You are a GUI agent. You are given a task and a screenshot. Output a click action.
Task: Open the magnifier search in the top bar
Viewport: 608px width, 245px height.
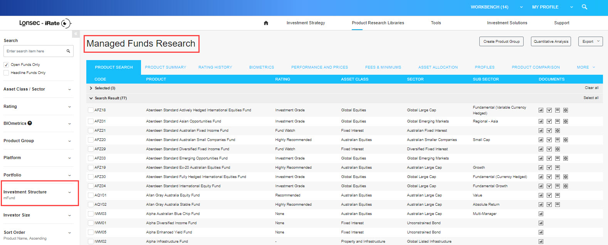pyautogui.click(x=584, y=7)
